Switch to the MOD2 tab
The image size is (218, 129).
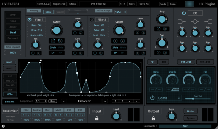coord(9,68)
